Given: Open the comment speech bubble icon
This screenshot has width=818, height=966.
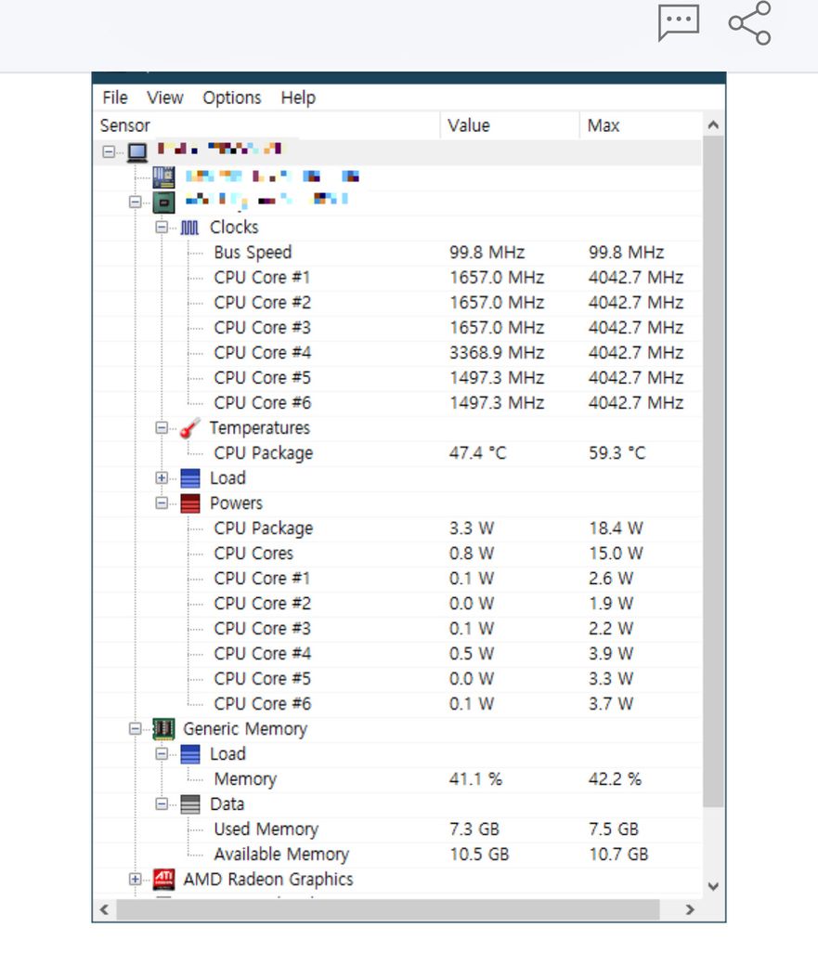Looking at the screenshot, I should pyautogui.click(x=678, y=23).
